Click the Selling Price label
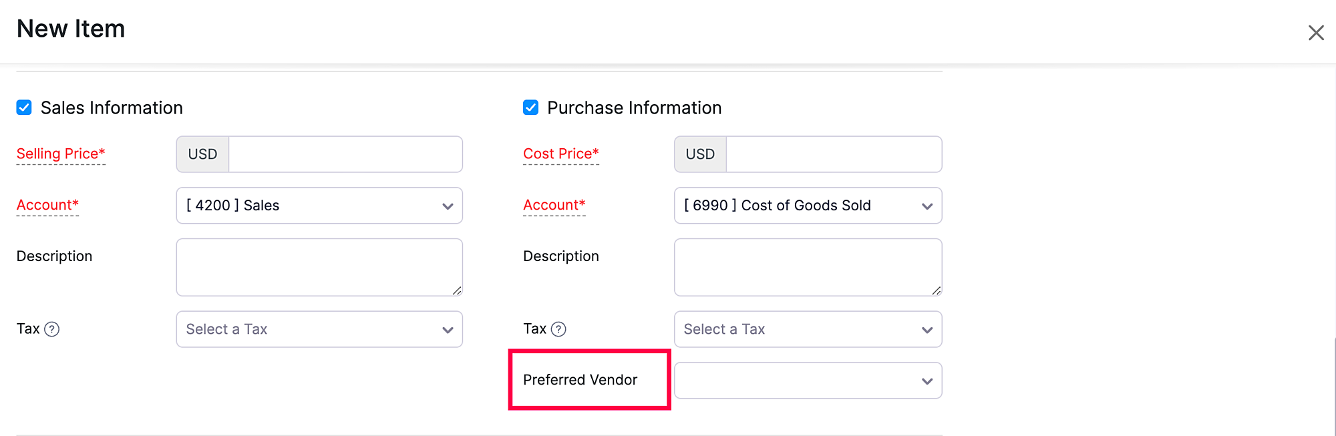This screenshot has width=1336, height=436. [x=61, y=154]
